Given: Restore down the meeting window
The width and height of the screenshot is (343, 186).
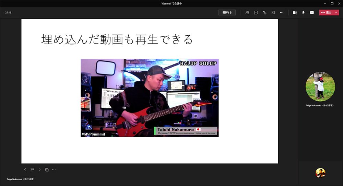Looking at the screenshot, I should tap(332, 3).
